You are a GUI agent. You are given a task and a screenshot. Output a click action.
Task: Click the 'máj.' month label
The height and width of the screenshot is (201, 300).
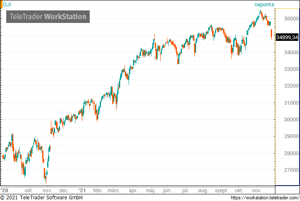[x=151, y=191]
